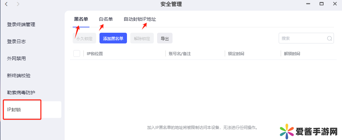Open 勒索病毒防护 in the sidebar
This screenshot has width=342, height=140.
[x=21, y=93]
